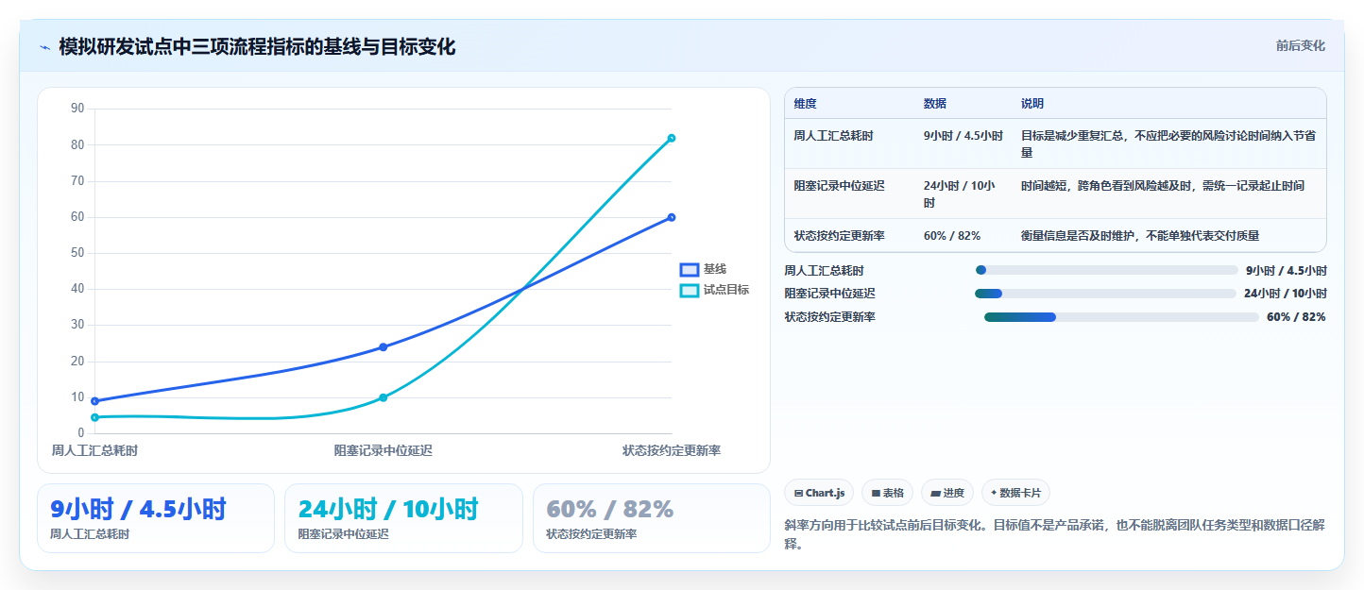
Task: Click the y-axis value 90
Action: 77,109
